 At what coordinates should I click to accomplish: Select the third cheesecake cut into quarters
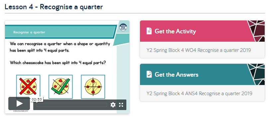point(93,87)
